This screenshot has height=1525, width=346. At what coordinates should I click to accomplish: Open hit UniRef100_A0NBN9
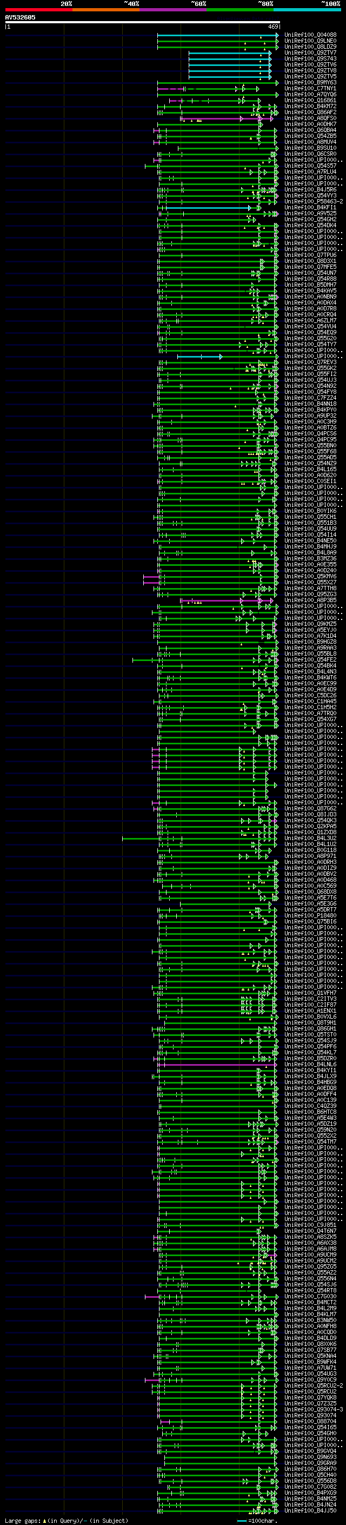[x=310, y=296]
